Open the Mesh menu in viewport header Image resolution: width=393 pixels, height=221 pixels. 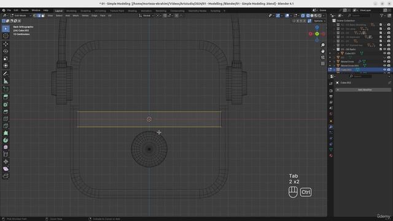pos(76,15)
